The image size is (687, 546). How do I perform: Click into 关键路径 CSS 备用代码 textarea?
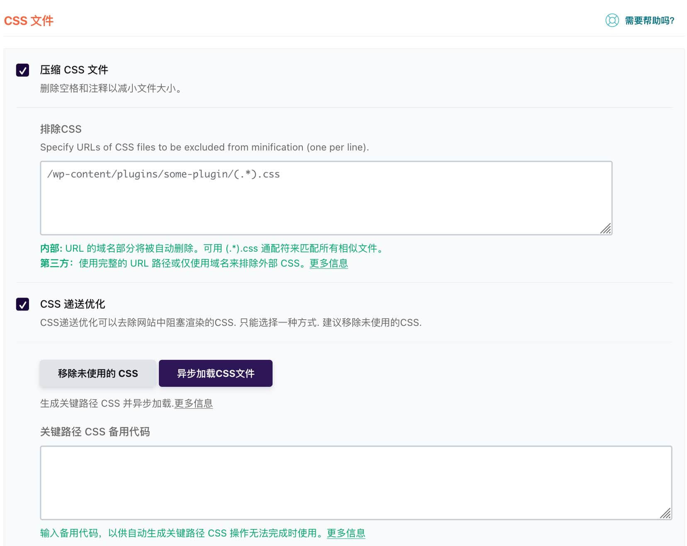[356, 483]
